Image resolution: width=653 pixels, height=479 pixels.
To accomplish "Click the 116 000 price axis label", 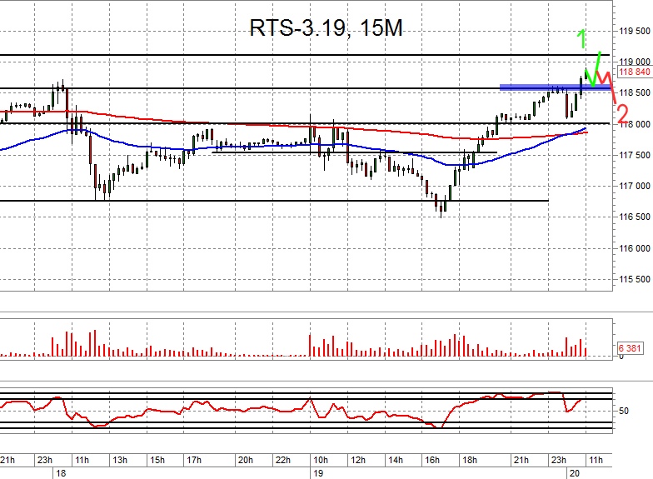I will click(x=635, y=248).
